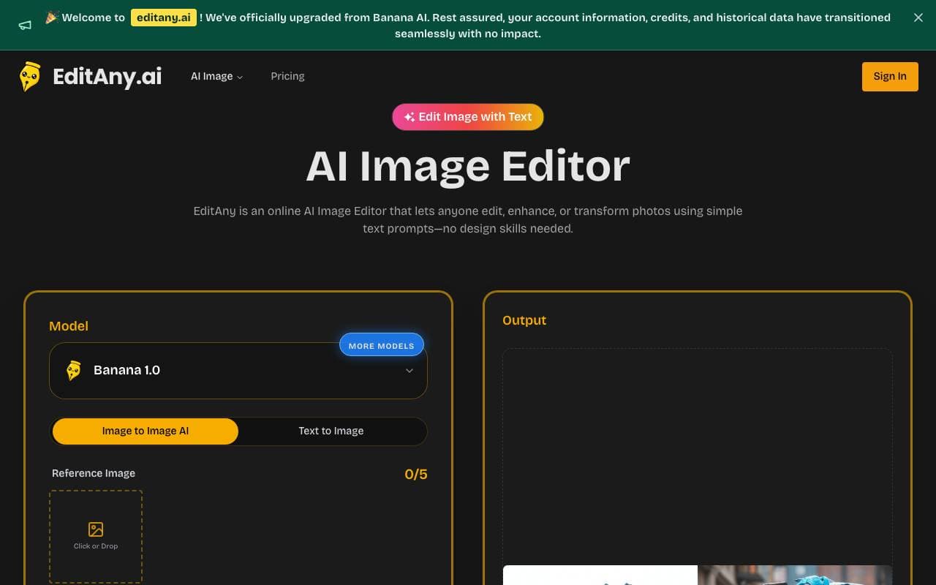936x585 pixels.
Task: Click the Reference Image label
Action: click(94, 473)
